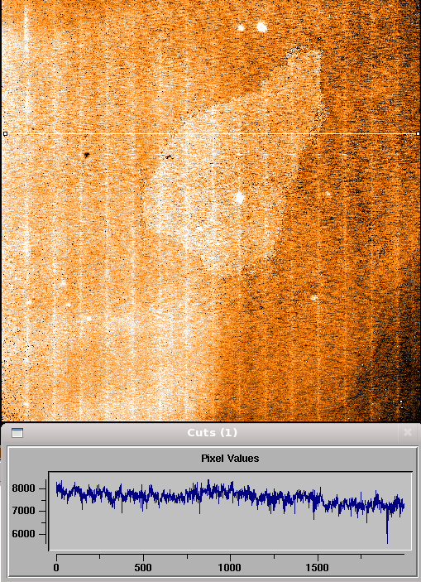Click the small dark smudge near image center

169,157
